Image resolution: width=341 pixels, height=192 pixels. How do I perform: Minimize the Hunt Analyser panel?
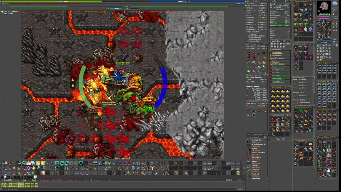(266, 1)
